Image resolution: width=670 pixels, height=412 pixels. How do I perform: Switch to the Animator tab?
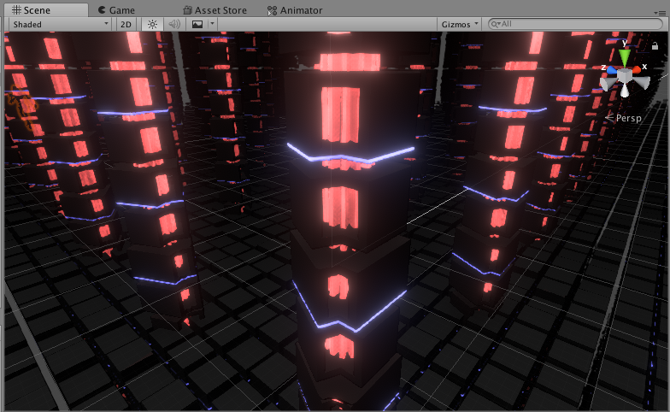tap(295, 10)
